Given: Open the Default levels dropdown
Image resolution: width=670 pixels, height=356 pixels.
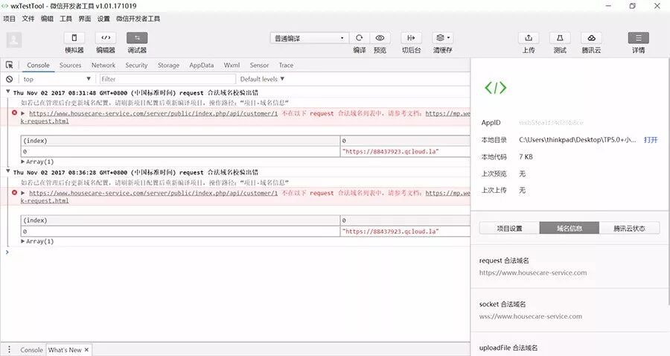Looking at the screenshot, I should [262, 79].
